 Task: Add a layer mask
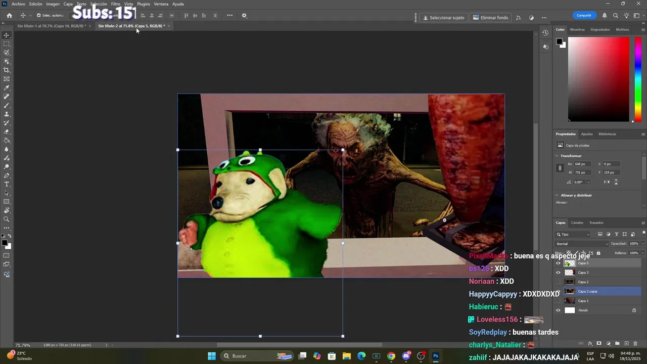599,344
